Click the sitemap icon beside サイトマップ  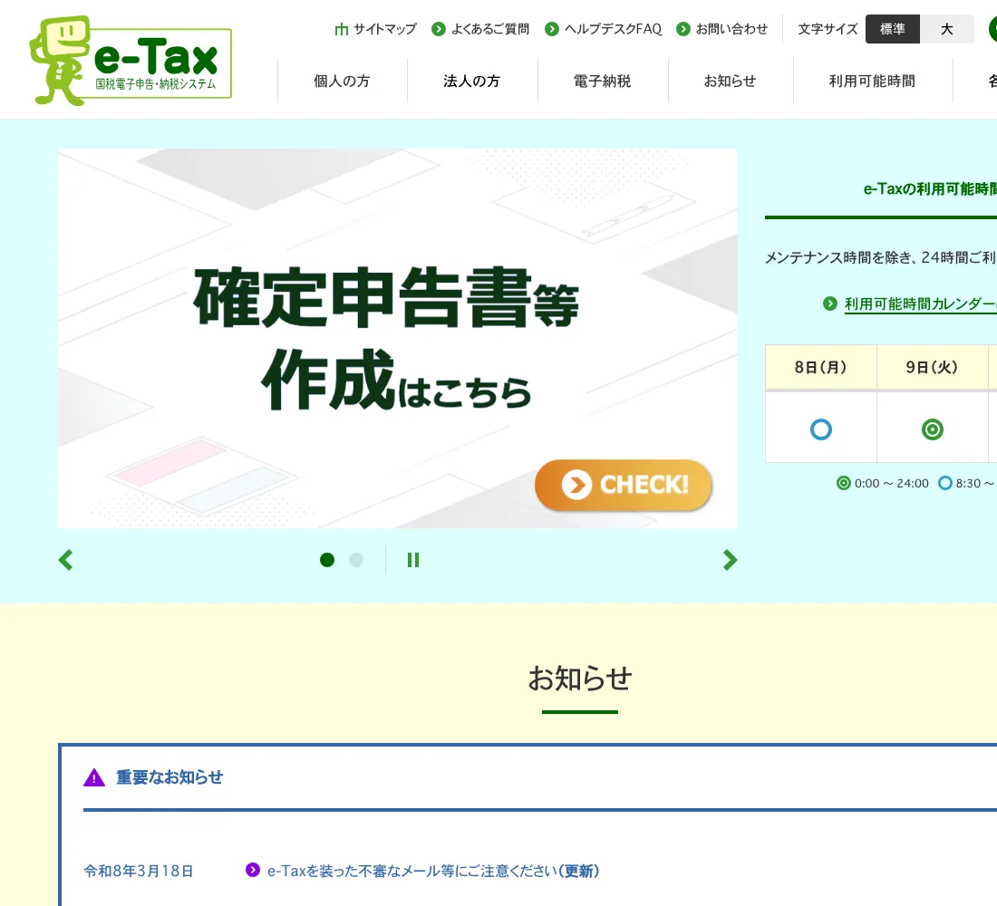tap(342, 29)
